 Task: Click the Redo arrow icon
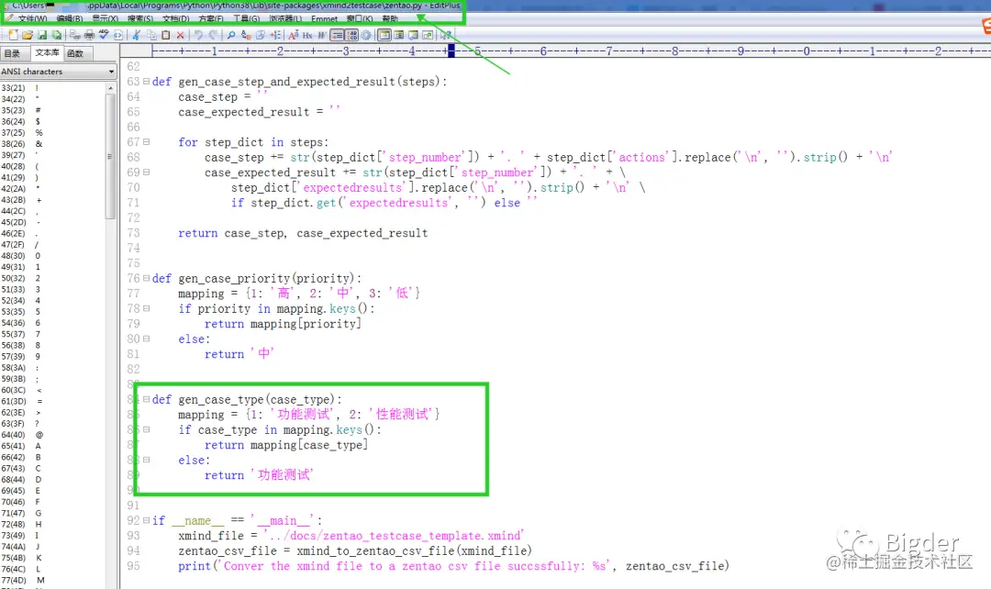[212, 36]
